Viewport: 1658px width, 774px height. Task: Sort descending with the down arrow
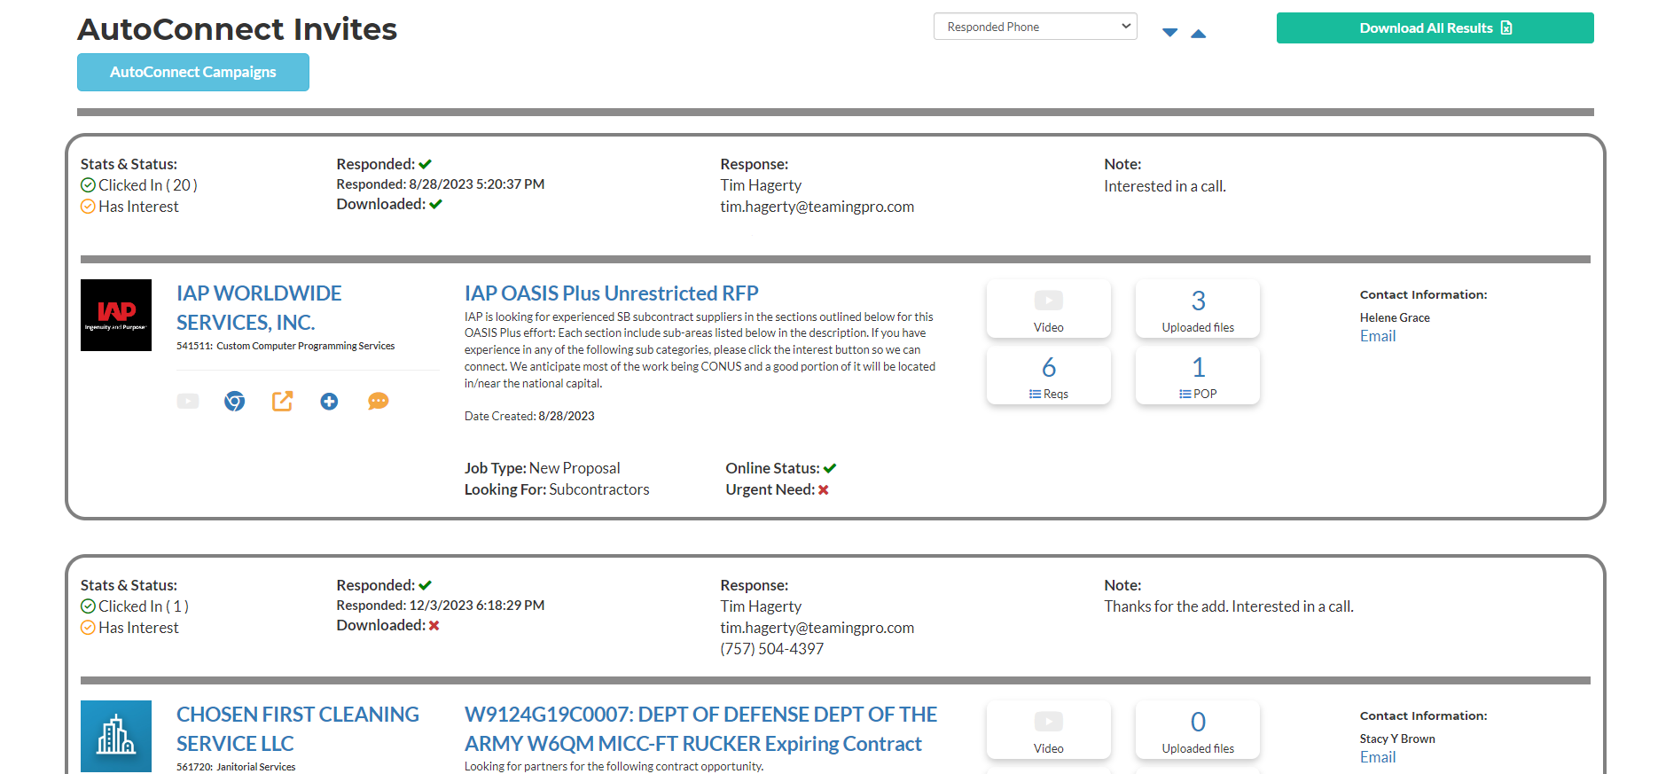(1169, 33)
